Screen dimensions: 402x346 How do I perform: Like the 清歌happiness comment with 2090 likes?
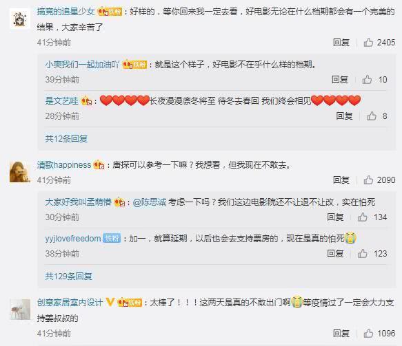coord(368,180)
